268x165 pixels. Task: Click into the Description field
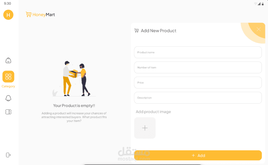pos(198,98)
